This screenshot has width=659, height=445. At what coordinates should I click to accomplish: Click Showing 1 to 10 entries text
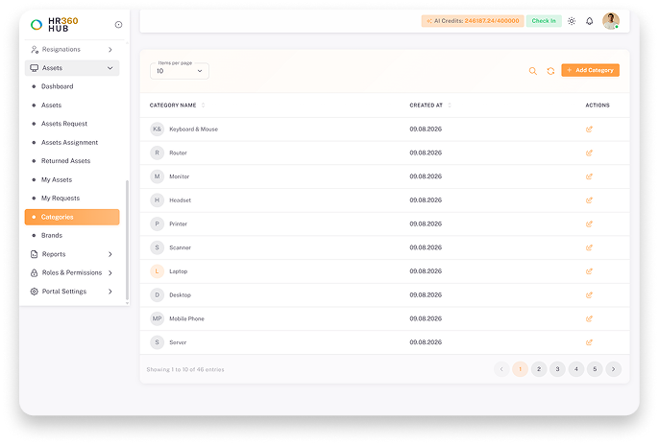(185, 369)
